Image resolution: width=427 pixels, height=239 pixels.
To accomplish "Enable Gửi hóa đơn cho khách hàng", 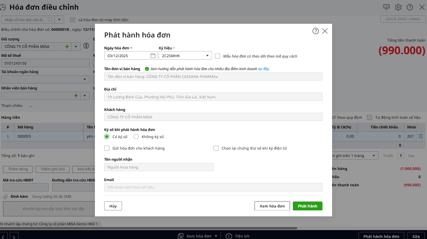I will pyautogui.click(x=107, y=148).
